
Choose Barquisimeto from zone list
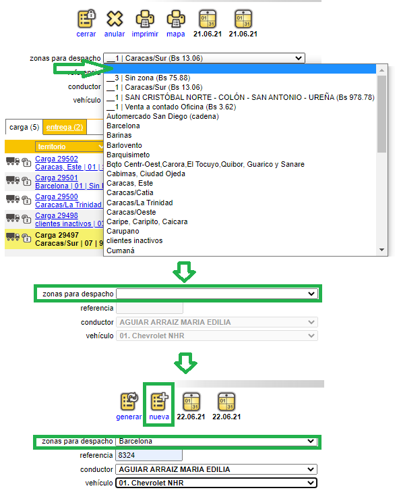[128, 155]
